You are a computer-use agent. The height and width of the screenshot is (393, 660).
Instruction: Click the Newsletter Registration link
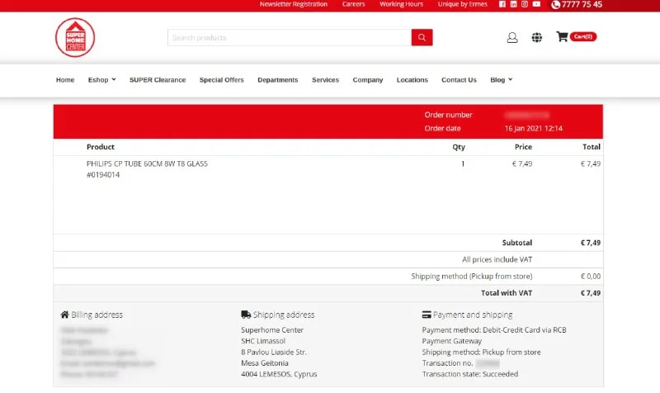click(x=293, y=4)
